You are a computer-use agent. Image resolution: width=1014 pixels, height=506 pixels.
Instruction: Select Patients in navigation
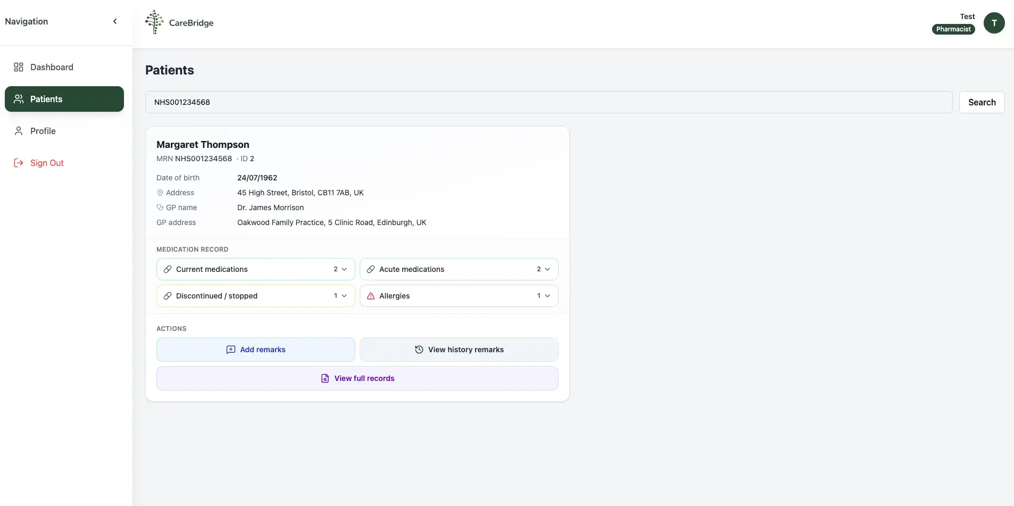point(64,99)
